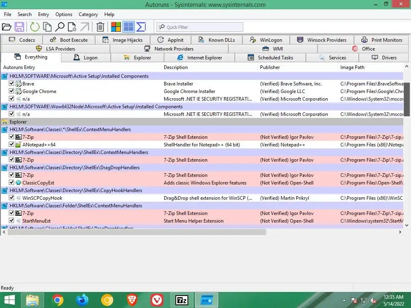
Task: Open Vivaldi browser from taskbar
Action: point(157,300)
